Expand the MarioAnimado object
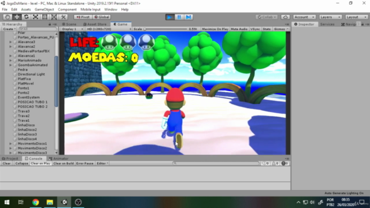The height and width of the screenshot is (208, 370). click(x=10, y=60)
